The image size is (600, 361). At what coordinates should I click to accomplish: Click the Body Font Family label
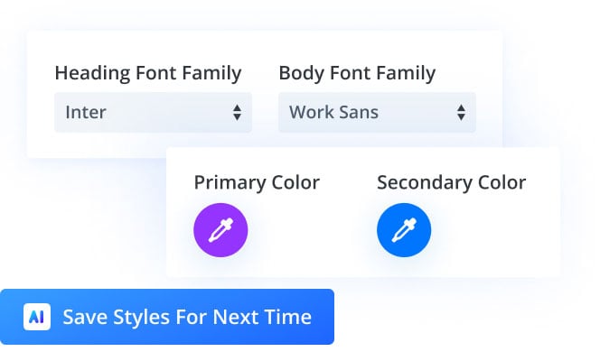357,73
